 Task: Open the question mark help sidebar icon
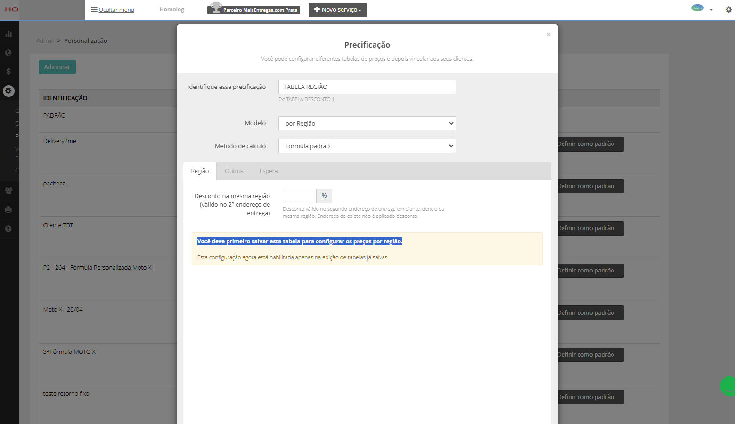coord(8,229)
